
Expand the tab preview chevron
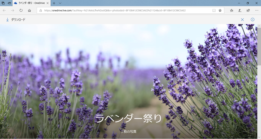pyautogui.click(x=60, y=3)
